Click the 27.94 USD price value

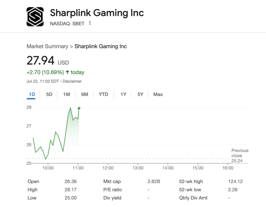pyautogui.click(x=41, y=61)
